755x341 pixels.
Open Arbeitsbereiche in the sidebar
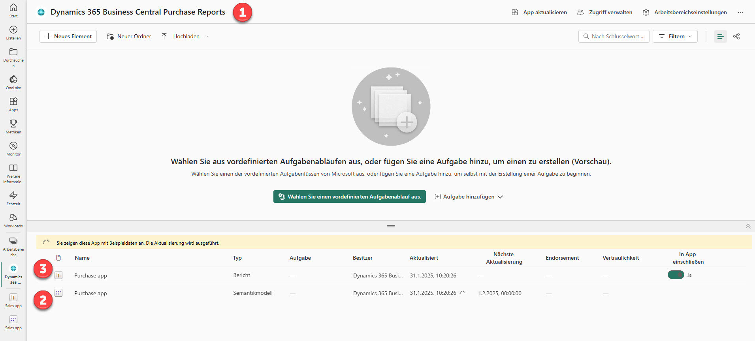(x=13, y=246)
